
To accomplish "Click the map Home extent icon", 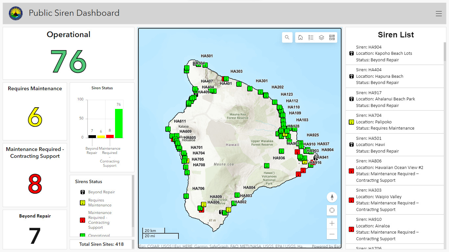I will click(300, 37).
